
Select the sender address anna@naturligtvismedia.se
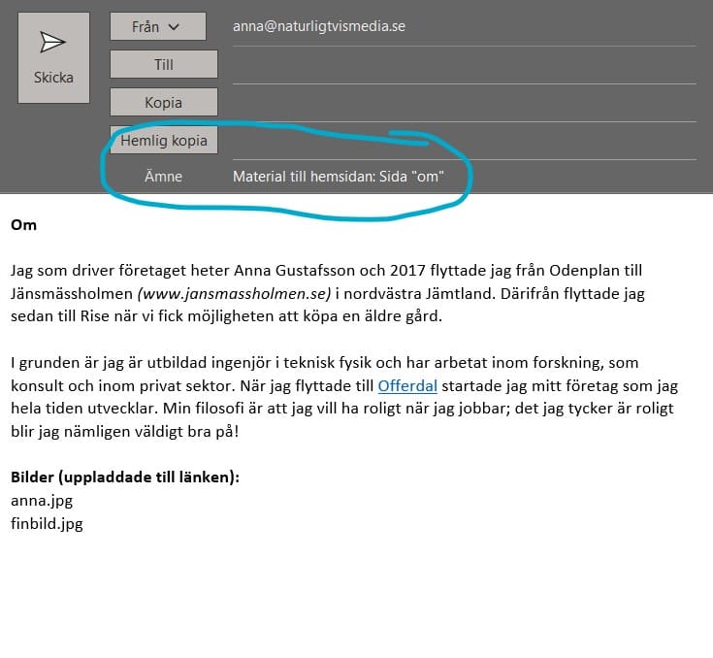318,27
